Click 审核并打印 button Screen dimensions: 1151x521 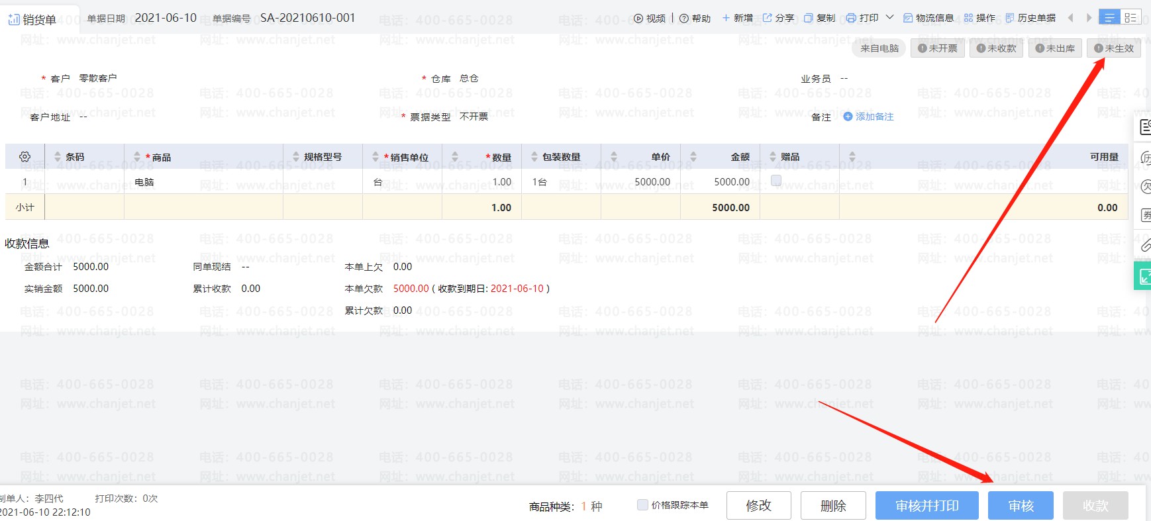pos(927,506)
